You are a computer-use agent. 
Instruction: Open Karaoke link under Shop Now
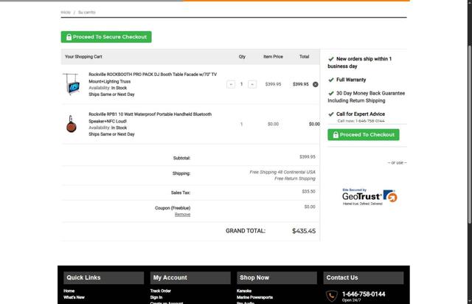[x=244, y=291]
